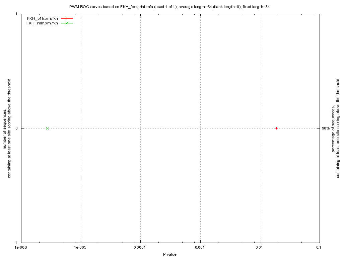This screenshot has width=343, height=257.
Task: Click the P-value x-axis label
Action: click(170, 254)
